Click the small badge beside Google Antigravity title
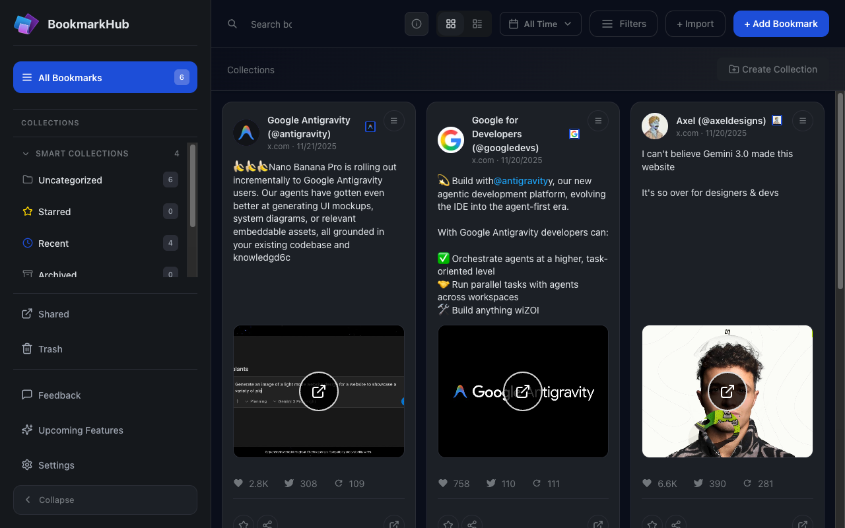This screenshot has height=528, width=845. coord(370,127)
